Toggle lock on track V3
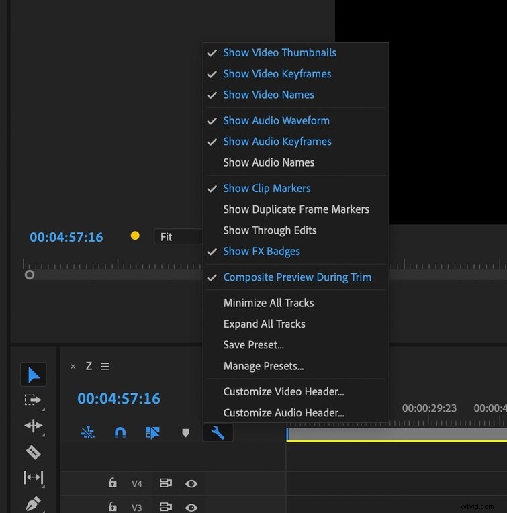507x513 pixels. pos(113,506)
